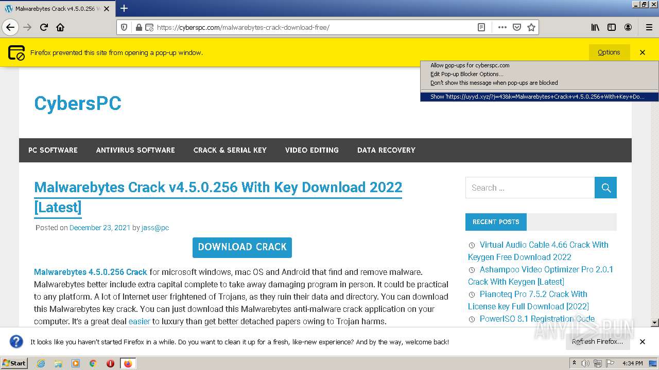Open Internet Explorer from taskbar

click(41, 363)
